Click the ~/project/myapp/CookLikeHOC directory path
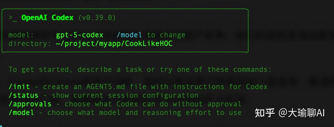Screen dimensions: 334x127 (x=114, y=44)
